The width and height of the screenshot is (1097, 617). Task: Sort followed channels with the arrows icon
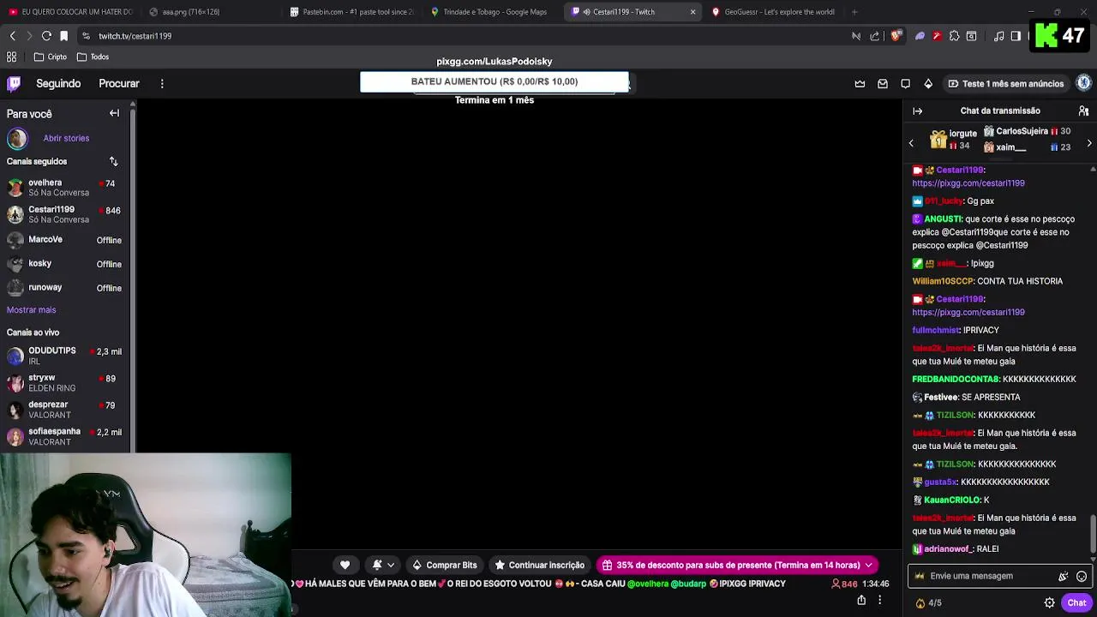click(113, 161)
